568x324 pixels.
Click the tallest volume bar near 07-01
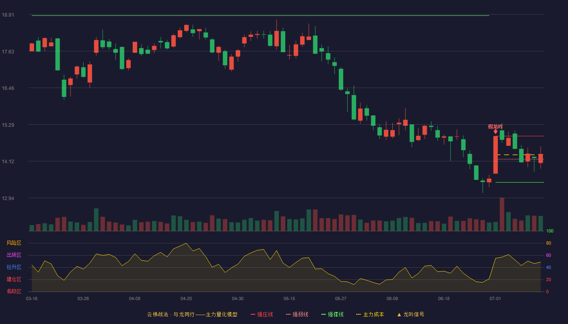502,214
